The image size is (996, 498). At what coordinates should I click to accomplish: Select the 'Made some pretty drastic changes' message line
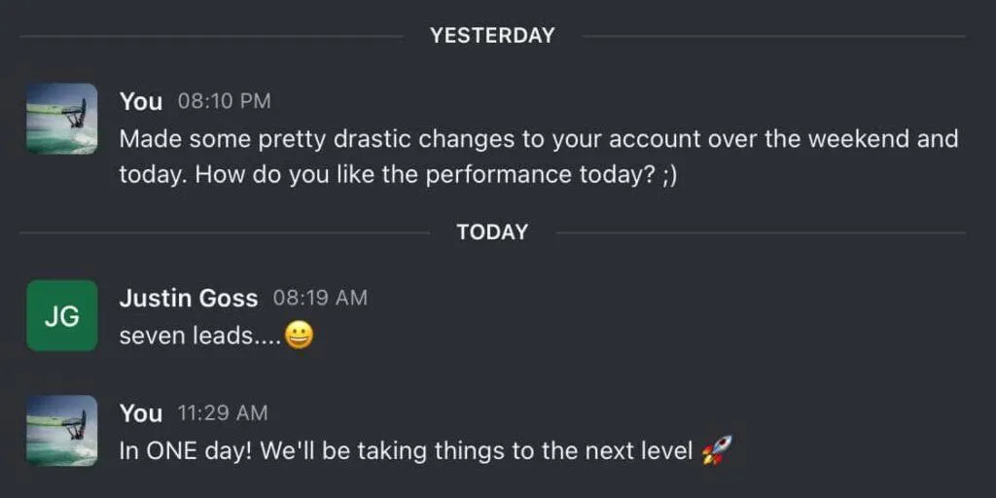539,139
